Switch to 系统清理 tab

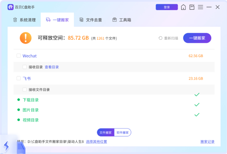point(24,20)
